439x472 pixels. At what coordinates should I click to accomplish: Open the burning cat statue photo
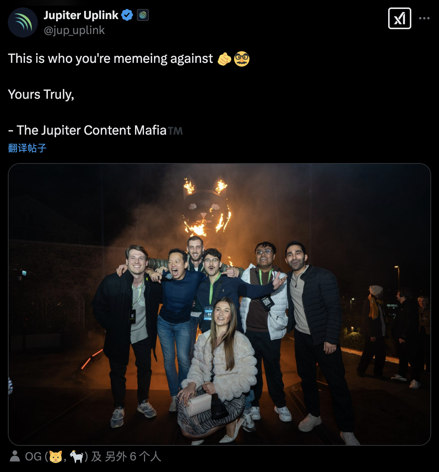[219, 304]
